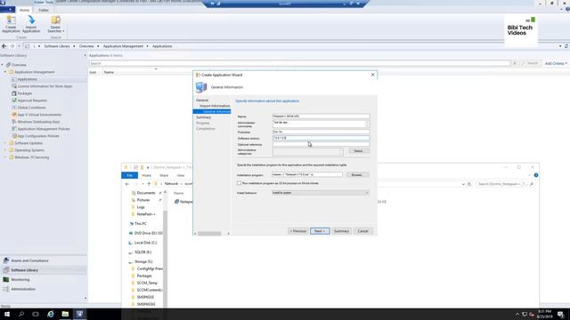Open the File Explorer address bar history dropdown

[463, 184]
